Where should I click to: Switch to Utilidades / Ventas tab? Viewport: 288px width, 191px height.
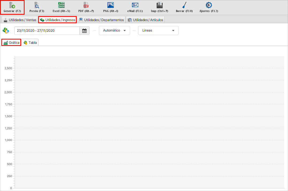[x=20, y=20]
